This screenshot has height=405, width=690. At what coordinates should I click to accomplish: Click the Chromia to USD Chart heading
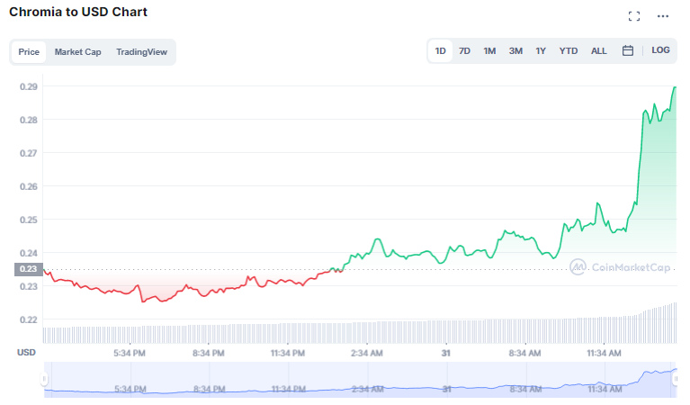click(x=78, y=12)
